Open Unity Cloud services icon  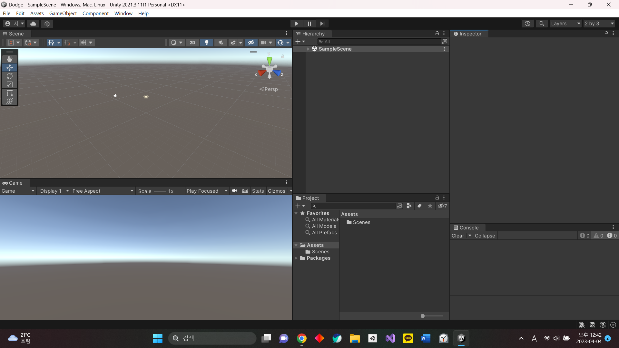click(x=33, y=24)
